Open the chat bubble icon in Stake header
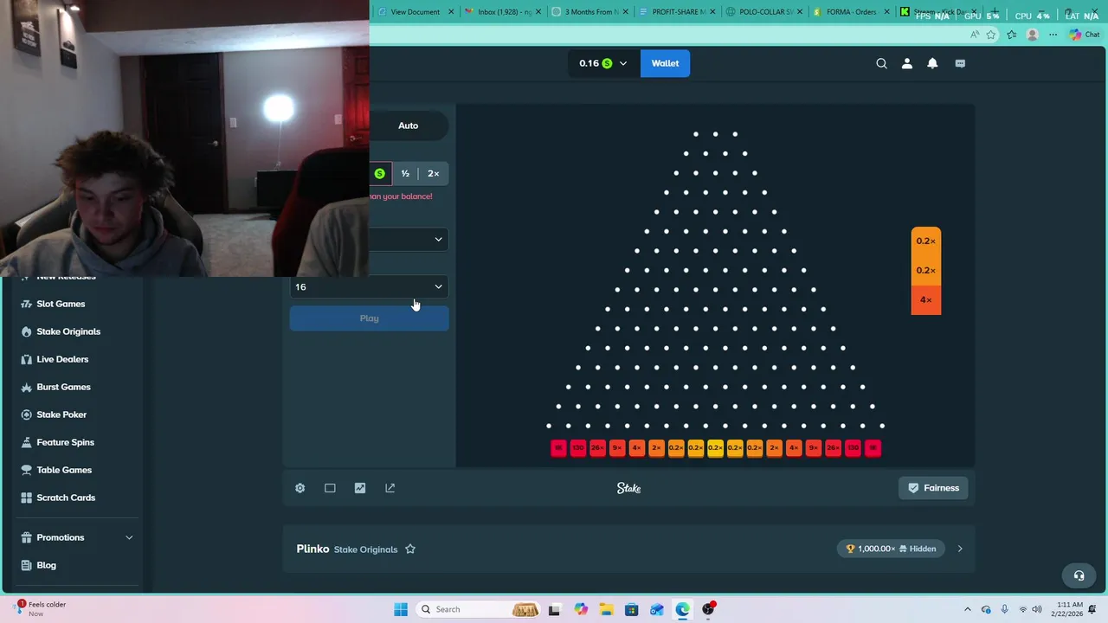Image resolution: width=1108 pixels, height=623 pixels. click(960, 63)
